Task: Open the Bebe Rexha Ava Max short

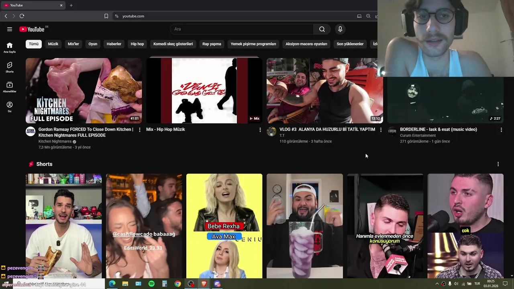Action: (224, 226)
